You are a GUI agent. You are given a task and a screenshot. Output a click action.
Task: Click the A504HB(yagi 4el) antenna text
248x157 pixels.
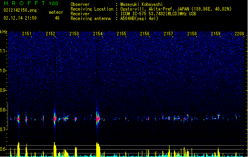point(139,18)
